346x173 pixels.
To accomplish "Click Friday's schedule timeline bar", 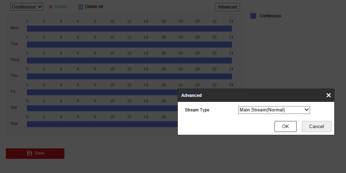I will (x=102, y=92).
